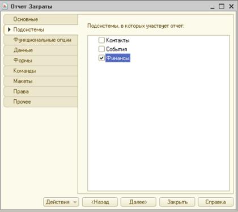Click the 1C report icon in title bar

(x=5, y=6)
